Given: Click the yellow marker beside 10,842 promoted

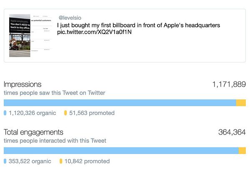Looking at the screenshot, I should [61, 161].
